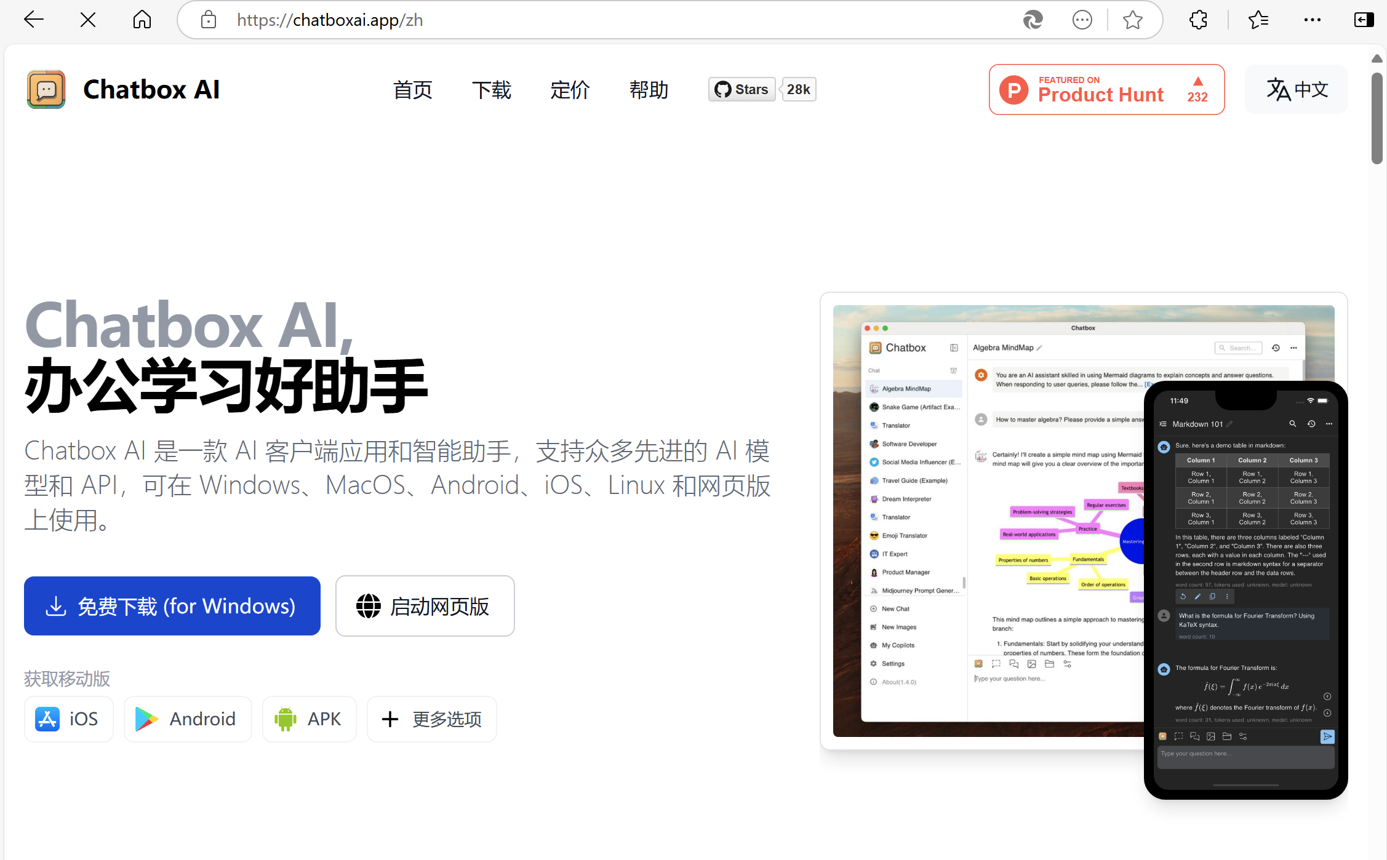
Task: Open Android Google Play download
Action: (x=187, y=719)
